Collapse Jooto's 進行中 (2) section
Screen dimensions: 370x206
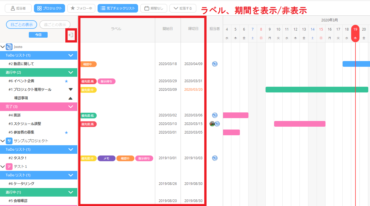click(x=71, y=72)
